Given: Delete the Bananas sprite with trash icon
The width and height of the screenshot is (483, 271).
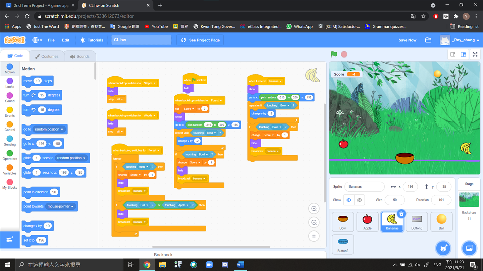Looking at the screenshot, I should tap(401, 214).
